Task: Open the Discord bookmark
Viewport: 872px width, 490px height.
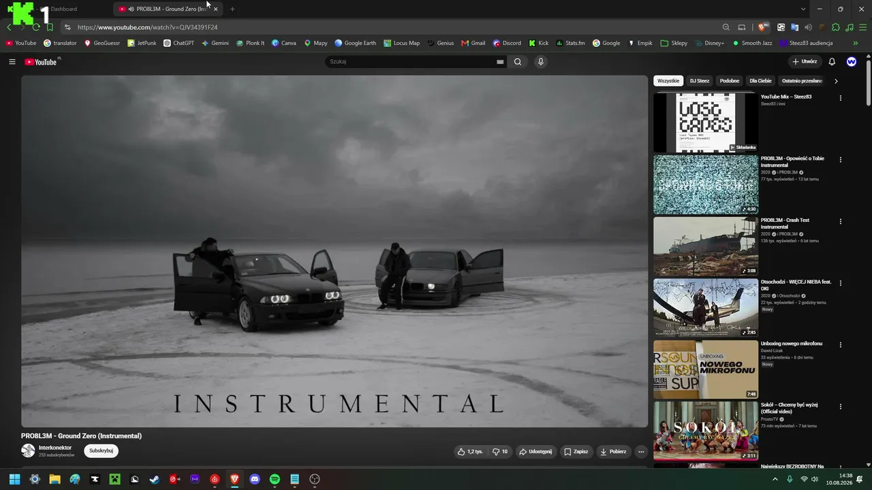Action: click(508, 43)
